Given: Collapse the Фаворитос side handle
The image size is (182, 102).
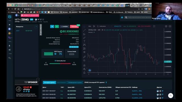Looking at the screenshot, I should coord(41,30).
